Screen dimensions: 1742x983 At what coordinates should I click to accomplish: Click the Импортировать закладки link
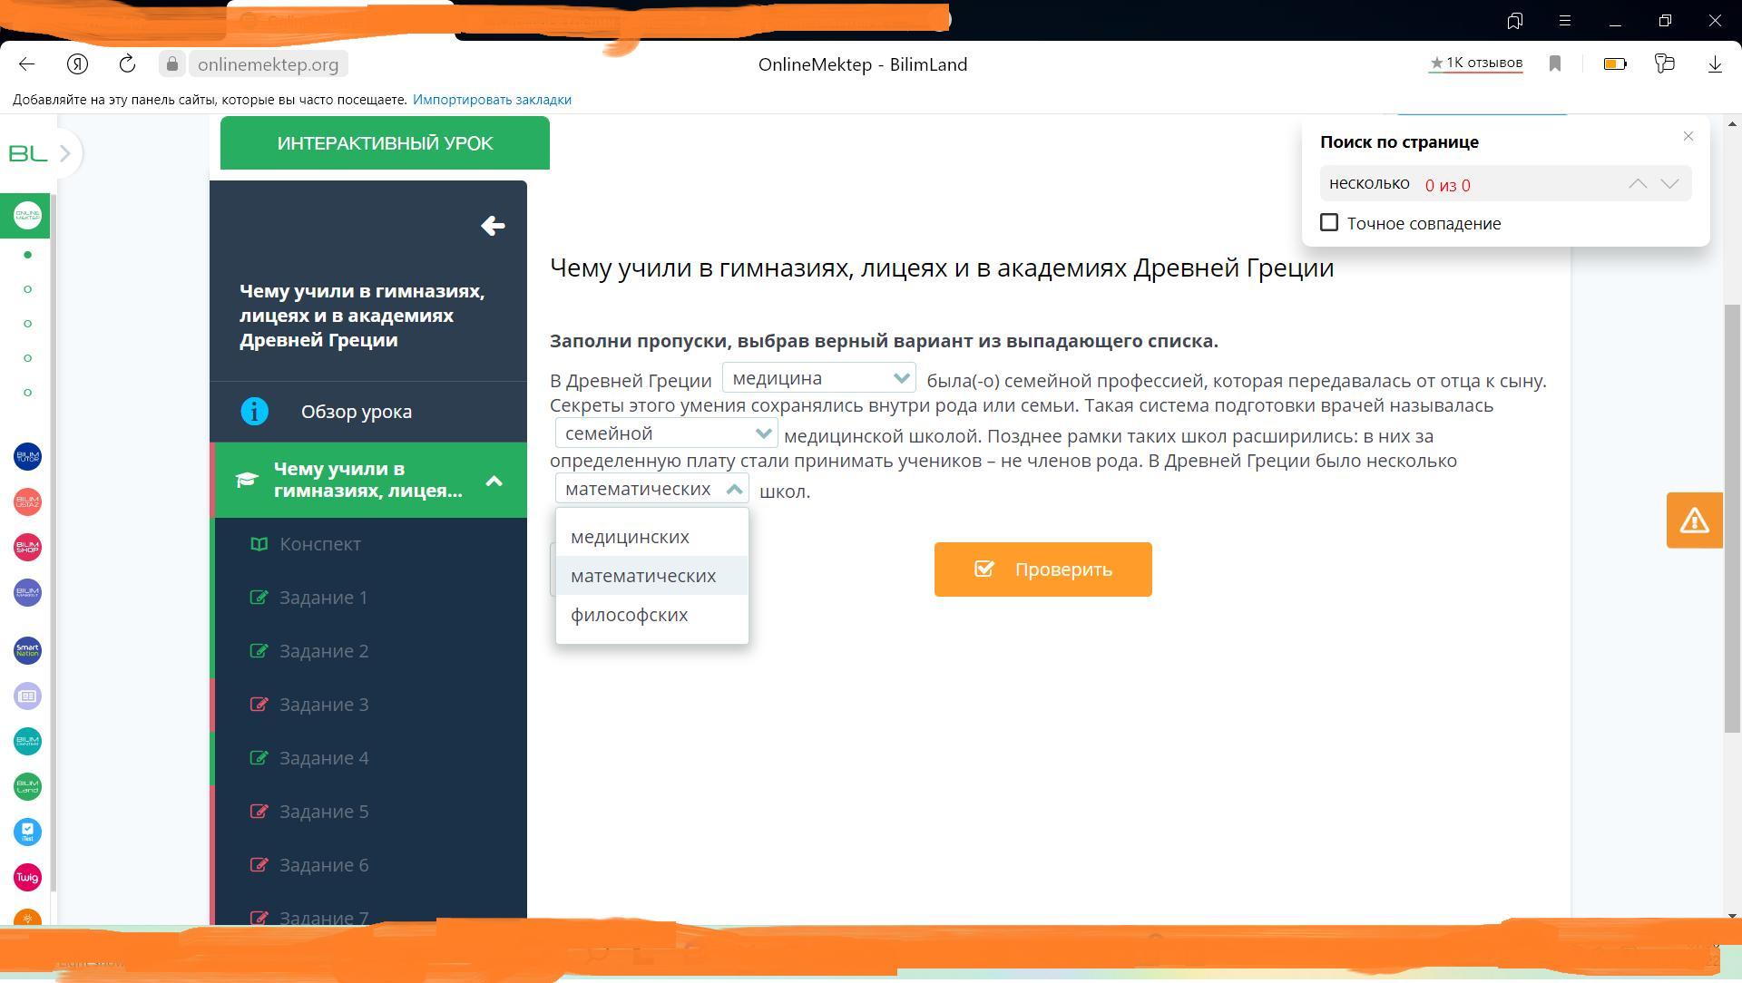coord(492,100)
